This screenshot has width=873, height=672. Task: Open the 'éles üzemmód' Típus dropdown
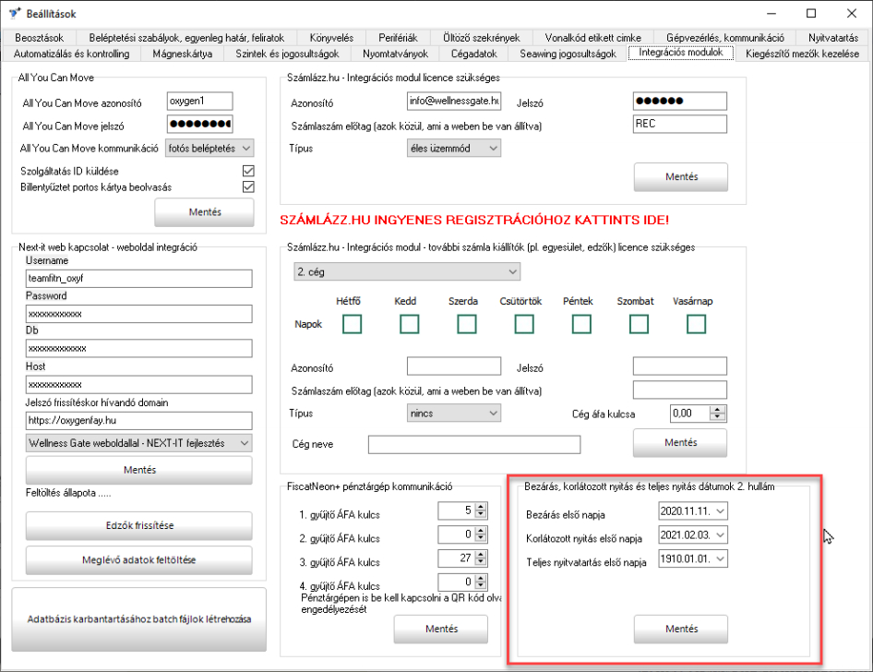(x=454, y=148)
